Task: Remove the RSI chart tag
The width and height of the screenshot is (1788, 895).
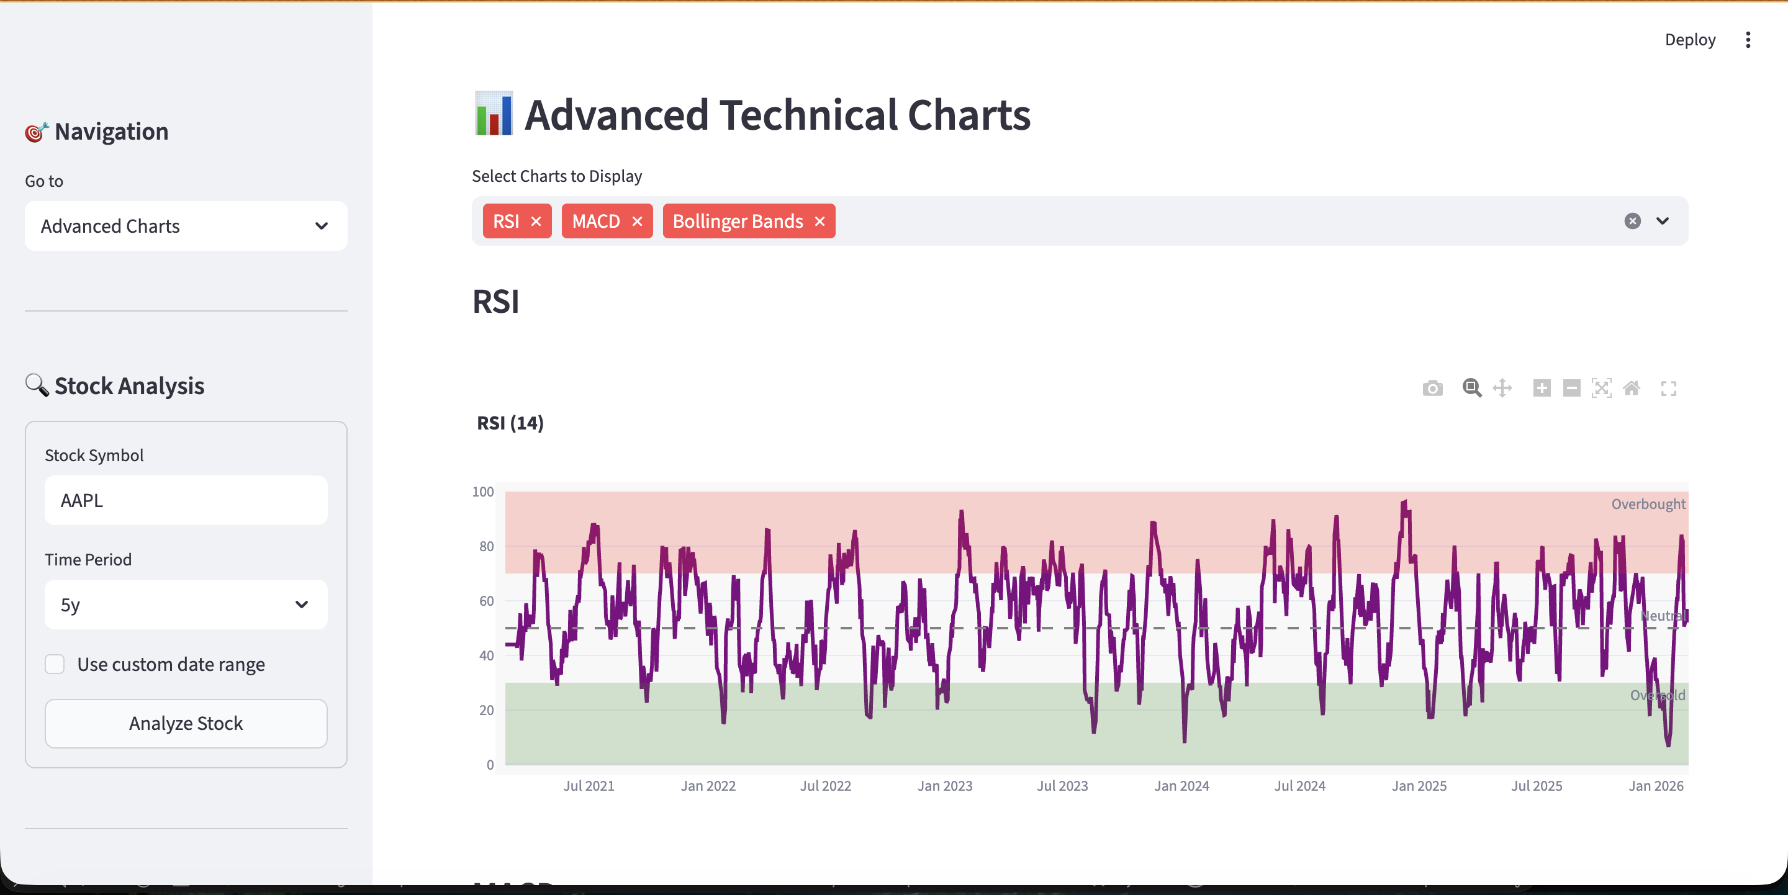Action: pyautogui.click(x=536, y=220)
